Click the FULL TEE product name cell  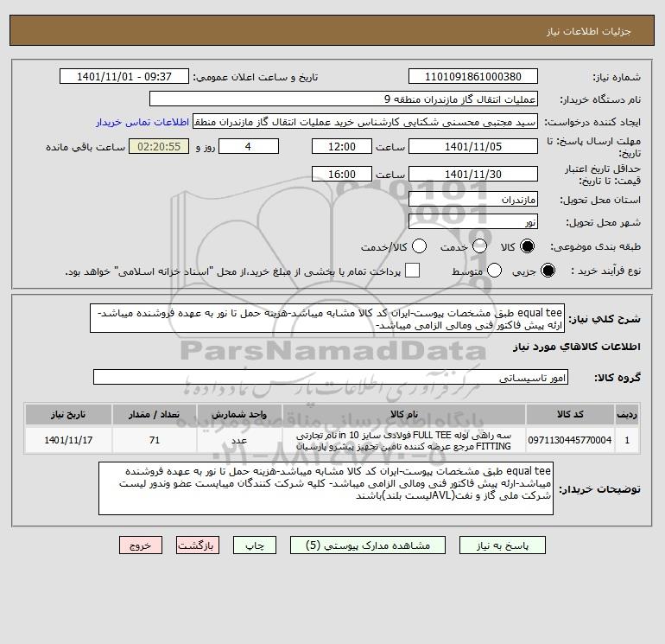tap(404, 441)
